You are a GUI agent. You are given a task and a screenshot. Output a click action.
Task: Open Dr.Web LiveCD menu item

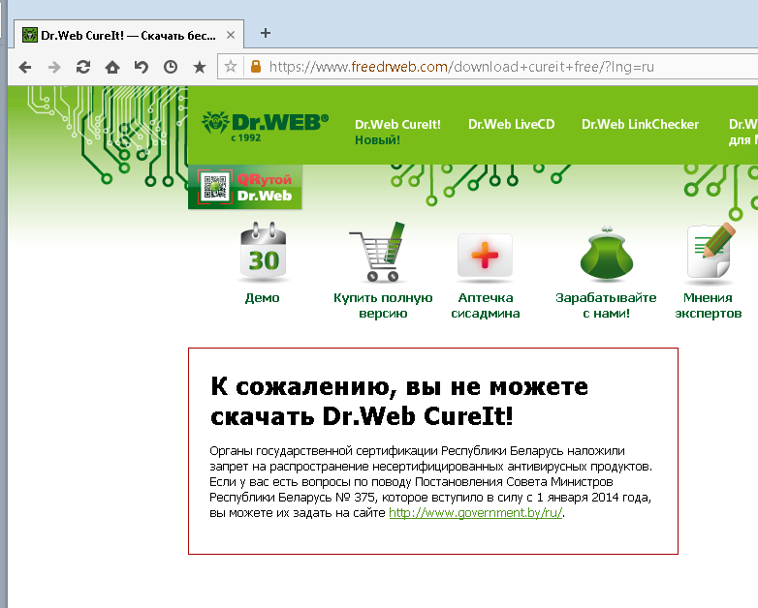pyautogui.click(x=511, y=124)
